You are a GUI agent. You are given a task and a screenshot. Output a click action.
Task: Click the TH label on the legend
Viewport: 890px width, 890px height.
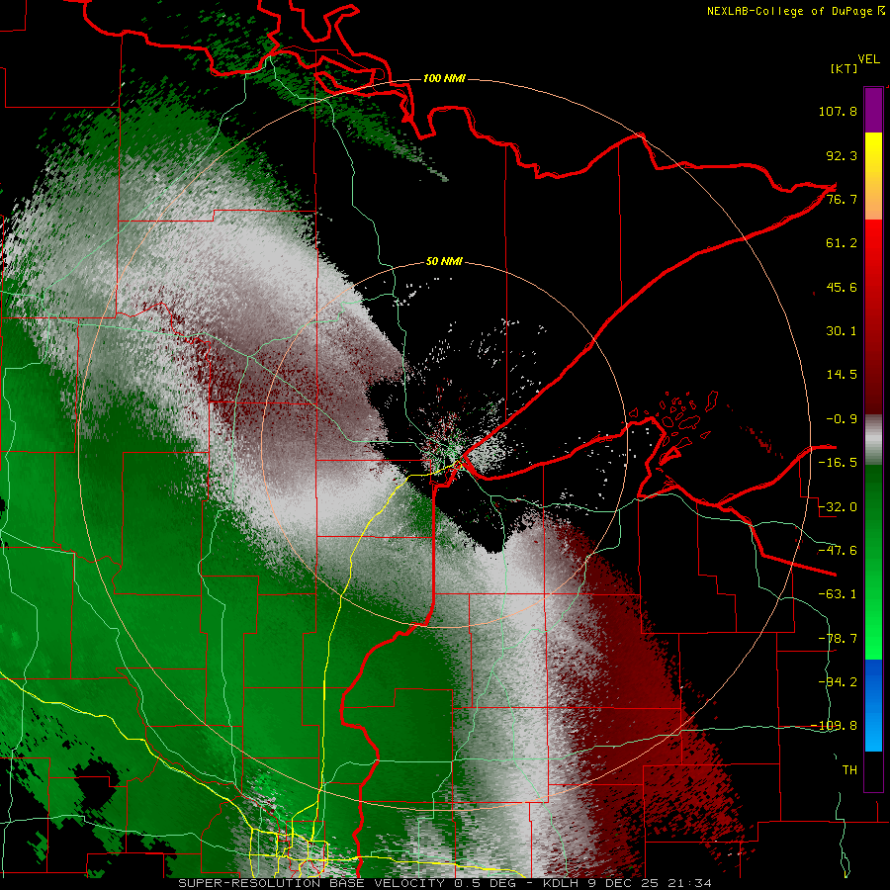(849, 770)
